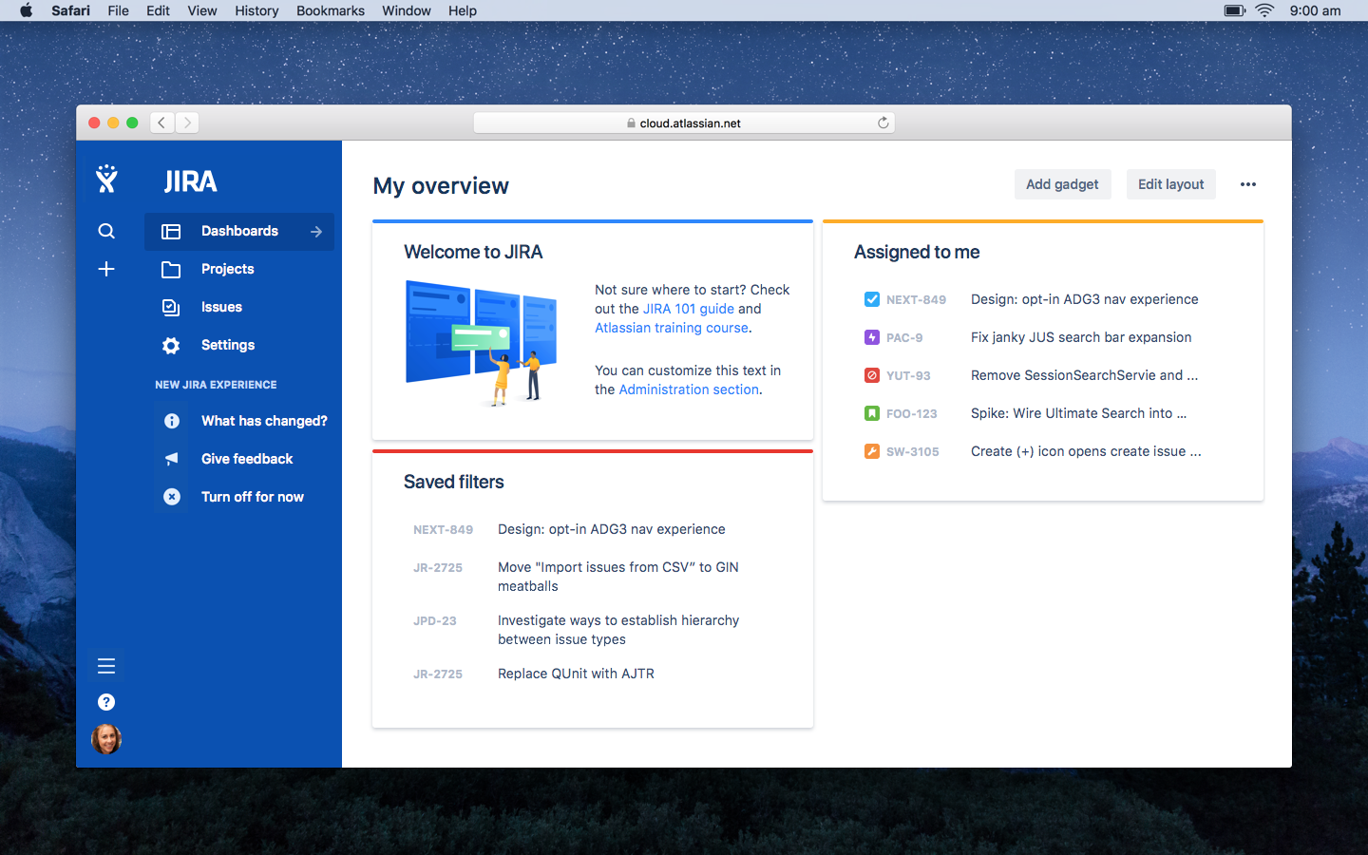Select Issues in the JIRA sidebar

click(221, 307)
